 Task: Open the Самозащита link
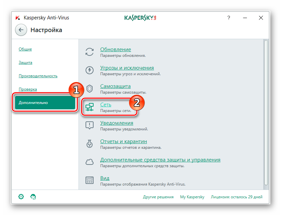pyautogui.click(x=115, y=86)
